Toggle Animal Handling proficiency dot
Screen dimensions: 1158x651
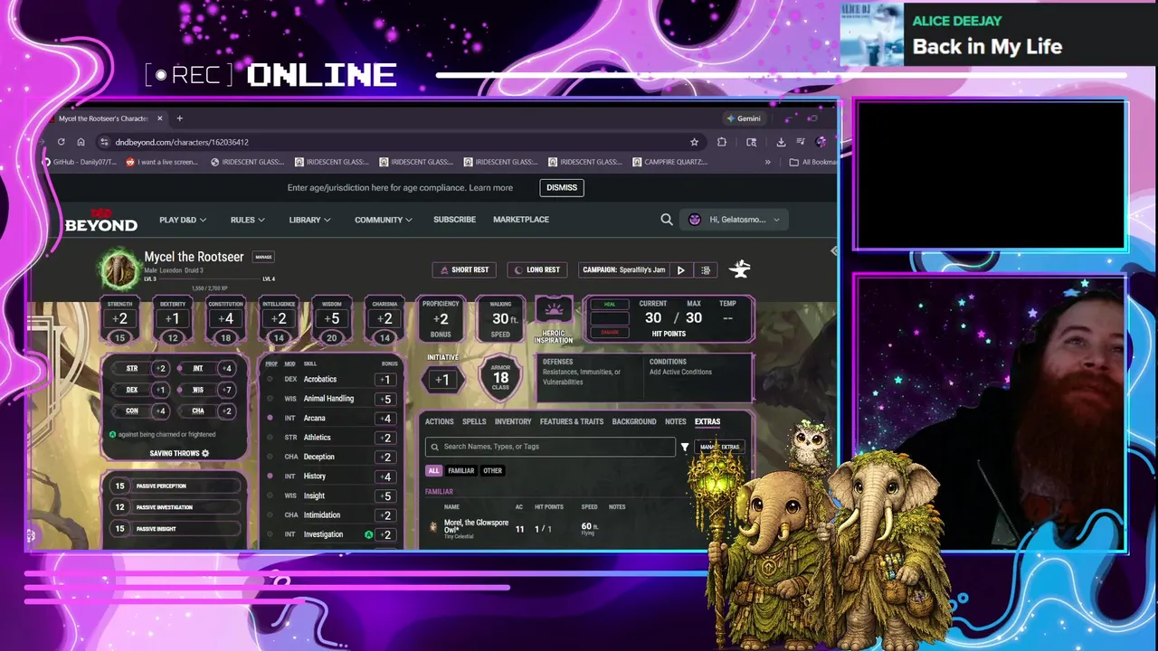270,399
